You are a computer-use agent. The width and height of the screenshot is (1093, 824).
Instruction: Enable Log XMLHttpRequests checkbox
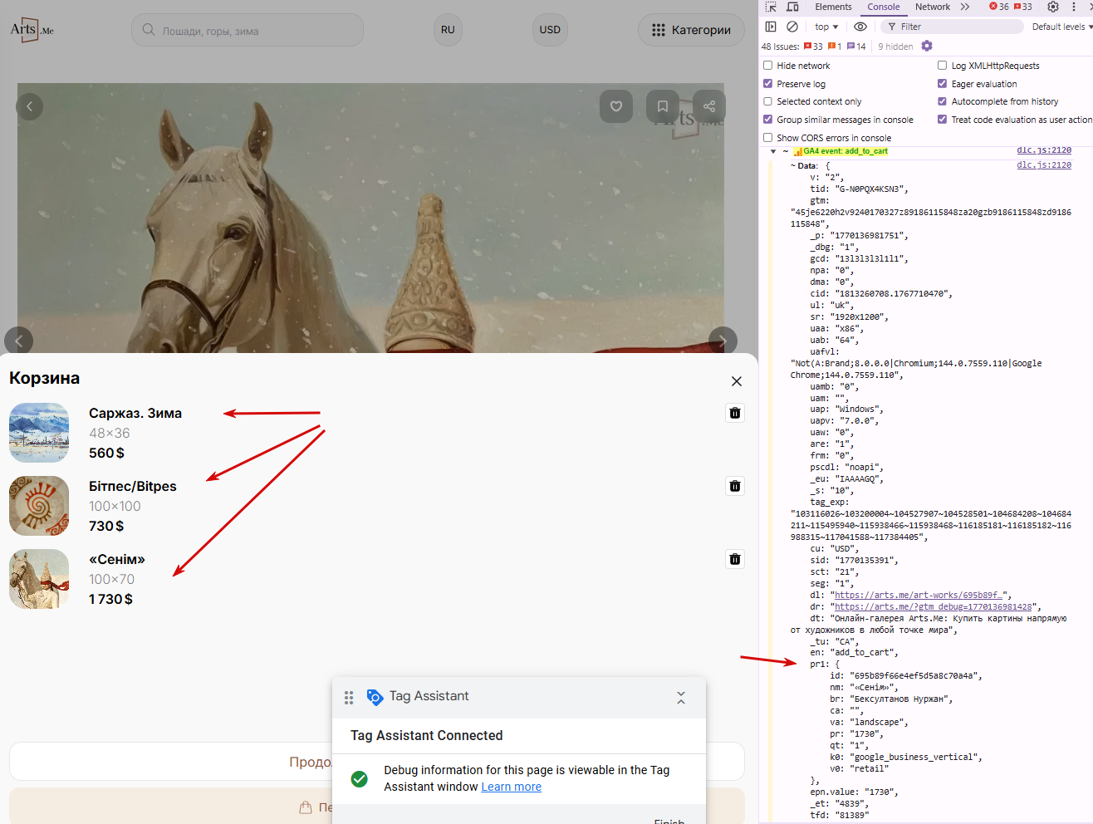[x=943, y=66]
